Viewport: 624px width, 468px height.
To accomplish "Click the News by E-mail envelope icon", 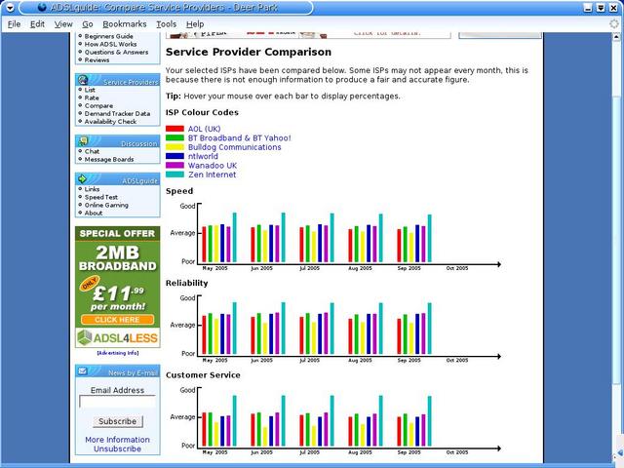I will [83, 371].
